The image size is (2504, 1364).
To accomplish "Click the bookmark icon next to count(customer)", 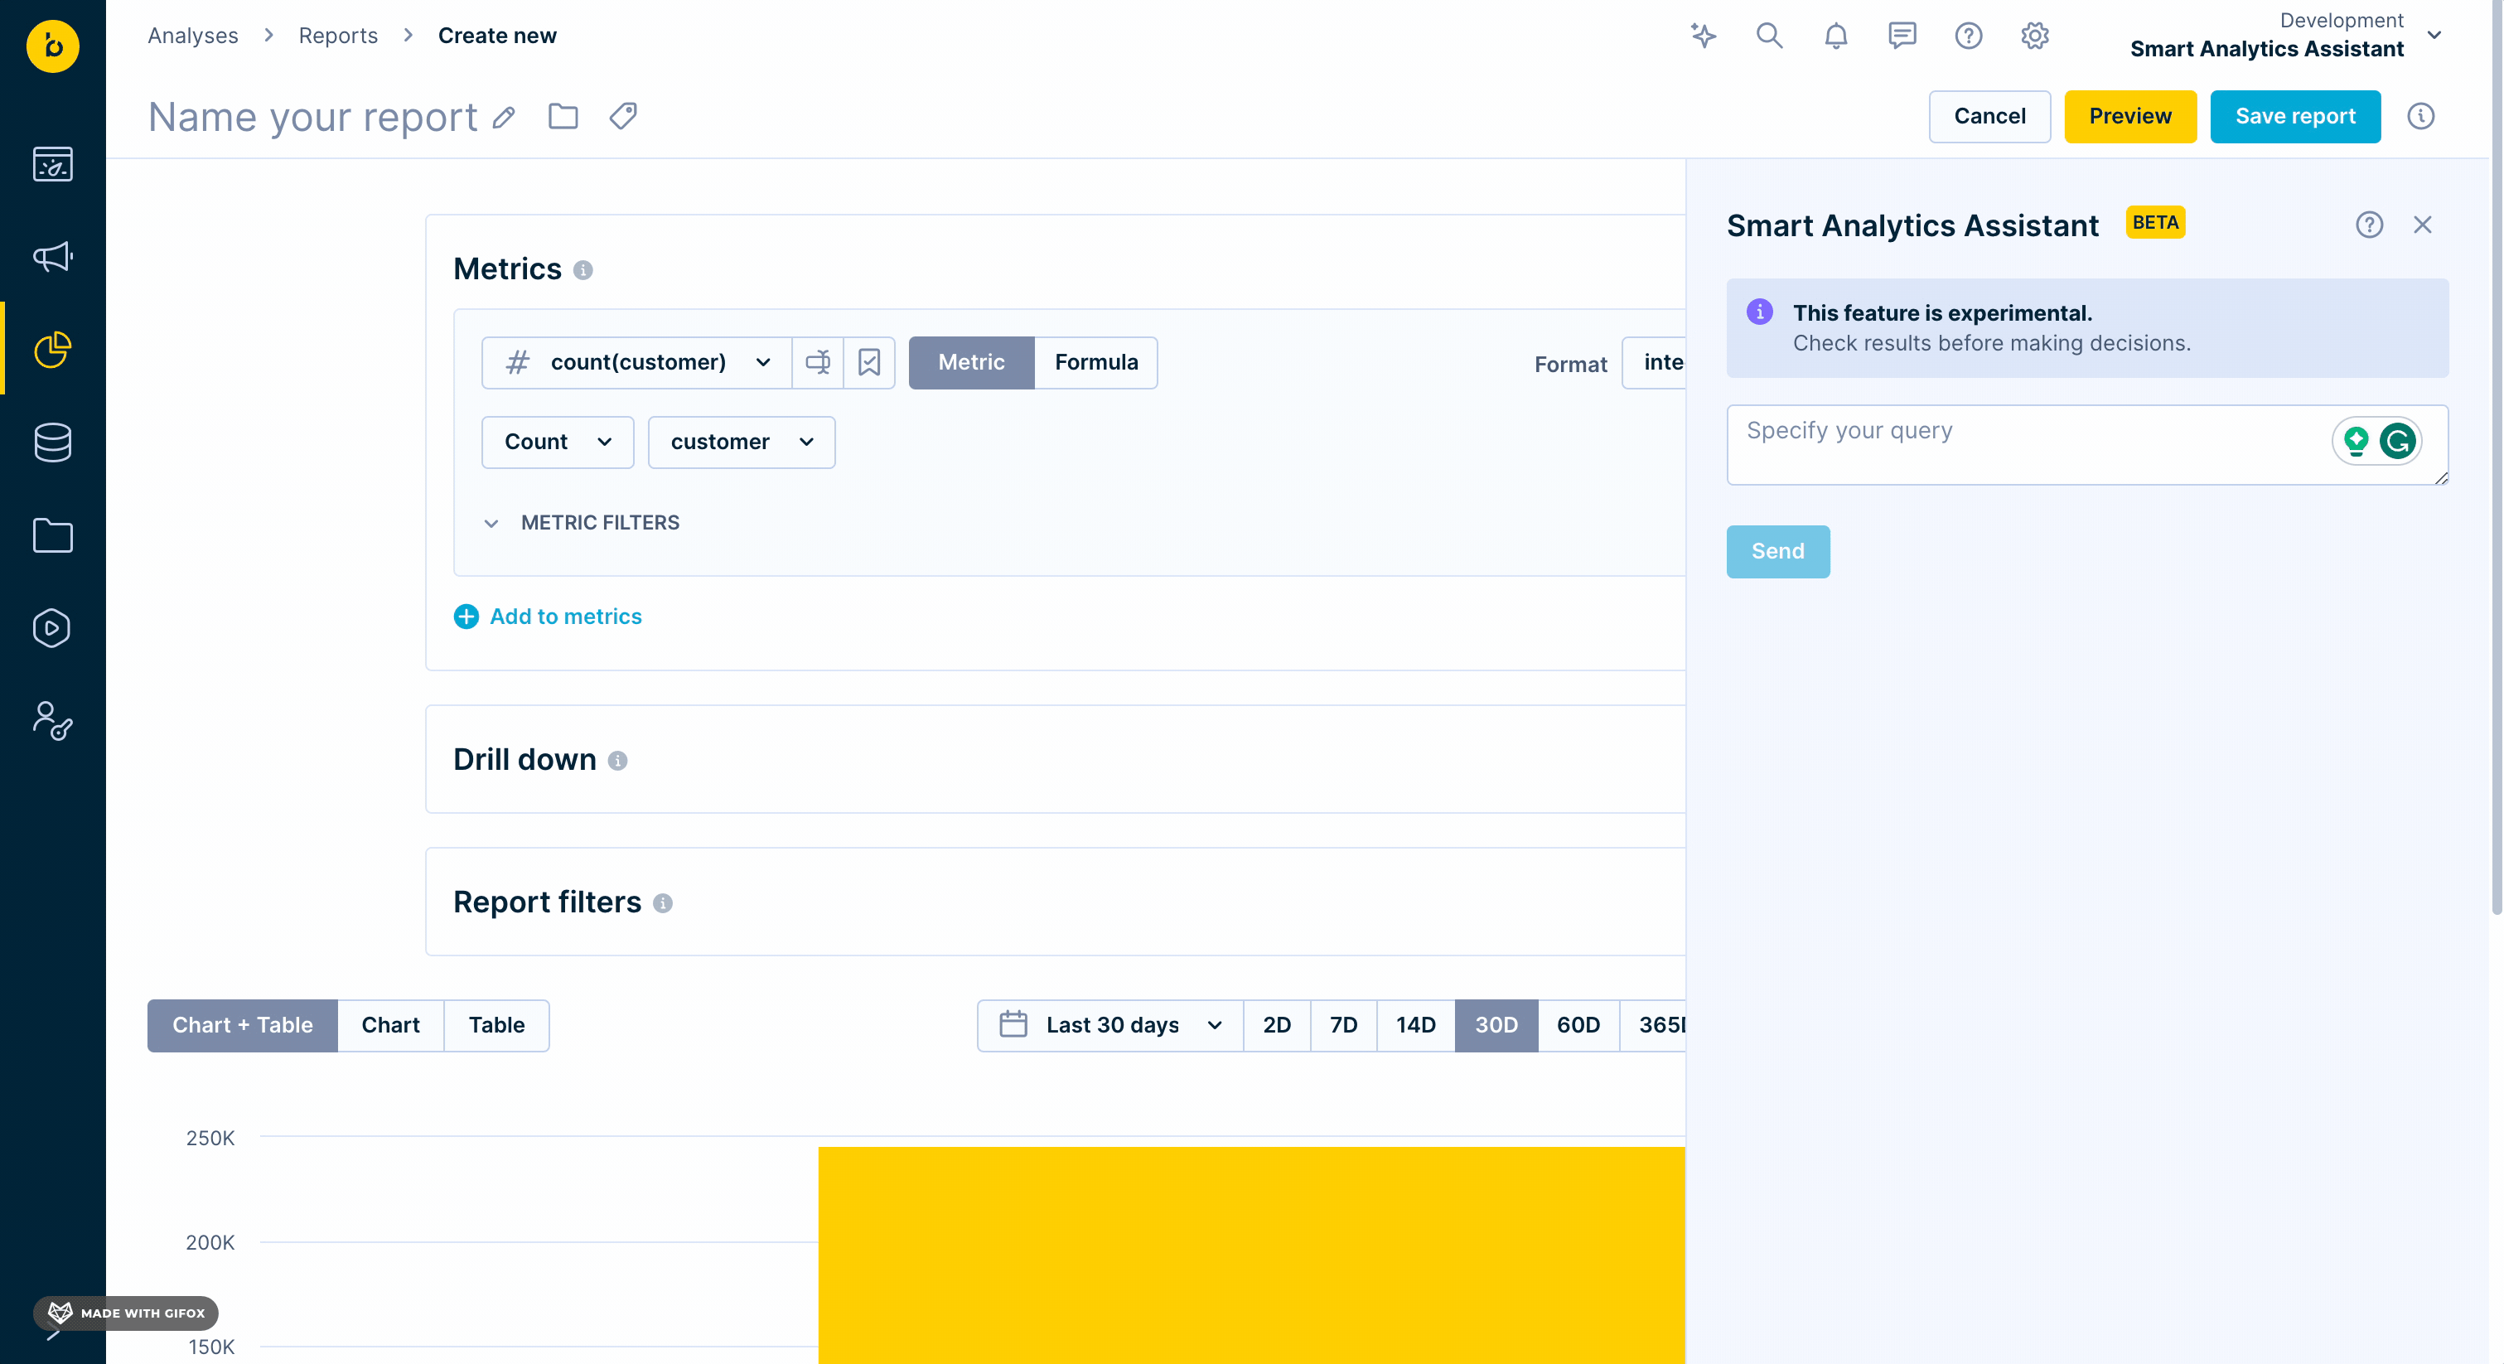I will (869, 363).
